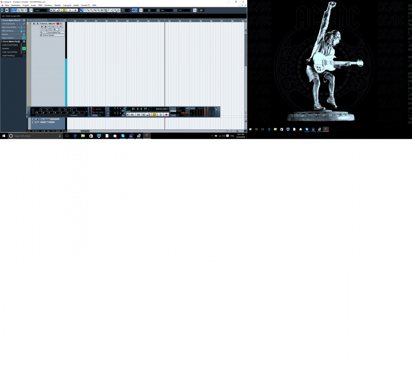
Task: Click transport panel Play button
Action: coord(161,115)
